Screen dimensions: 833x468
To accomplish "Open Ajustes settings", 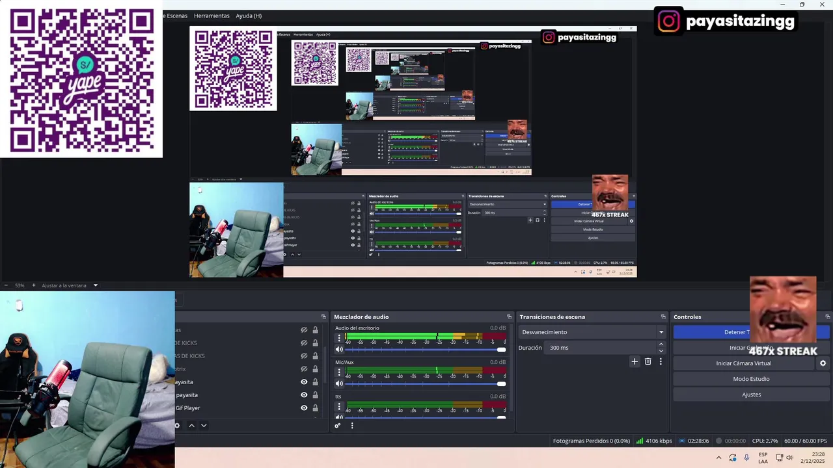I will (x=751, y=395).
